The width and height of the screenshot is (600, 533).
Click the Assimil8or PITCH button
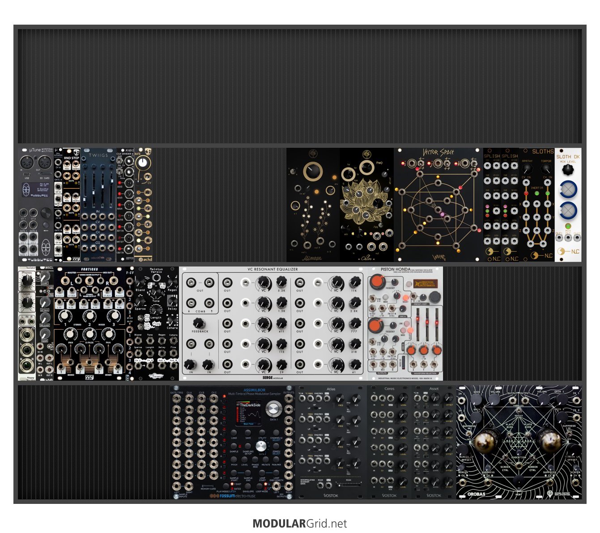[234, 459]
